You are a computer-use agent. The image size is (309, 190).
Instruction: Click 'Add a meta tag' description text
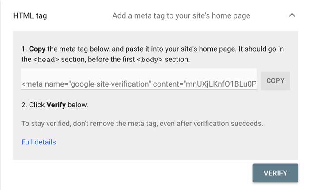[x=181, y=16]
